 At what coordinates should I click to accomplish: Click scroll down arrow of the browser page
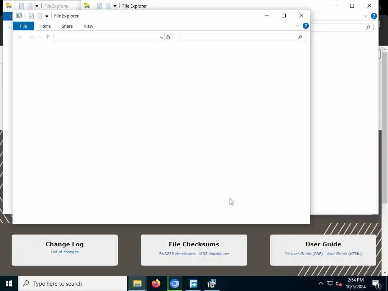tap(385, 272)
